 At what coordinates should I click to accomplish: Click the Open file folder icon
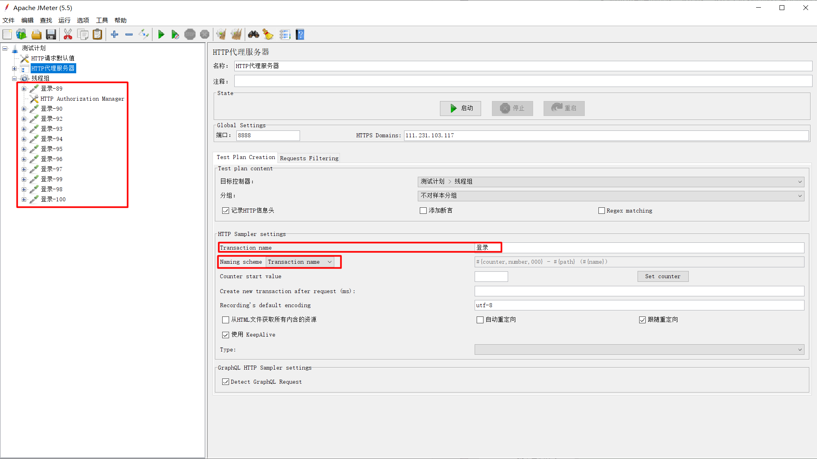point(36,35)
